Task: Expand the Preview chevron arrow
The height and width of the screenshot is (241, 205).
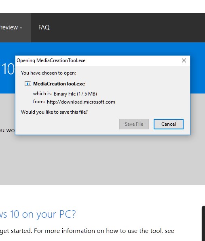Action: pyautogui.click(x=21, y=28)
